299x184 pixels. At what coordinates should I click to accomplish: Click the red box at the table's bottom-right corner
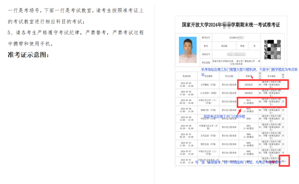coord(284,161)
